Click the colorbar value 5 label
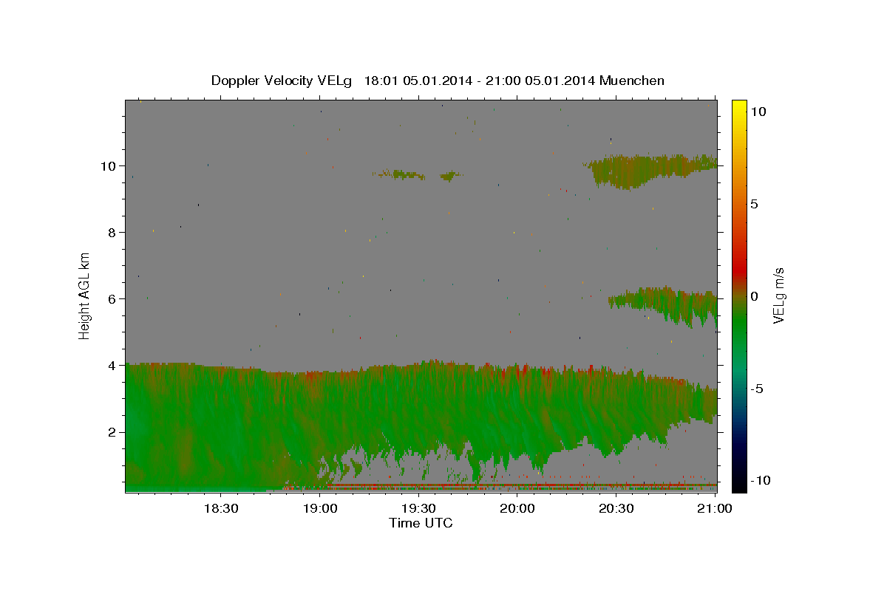 (x=755, y=204)
